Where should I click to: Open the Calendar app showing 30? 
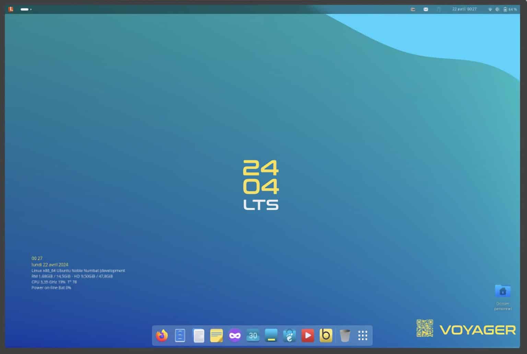(x=253, y=336)
